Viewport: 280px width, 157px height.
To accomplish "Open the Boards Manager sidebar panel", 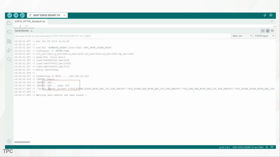I will pos(9,32).
